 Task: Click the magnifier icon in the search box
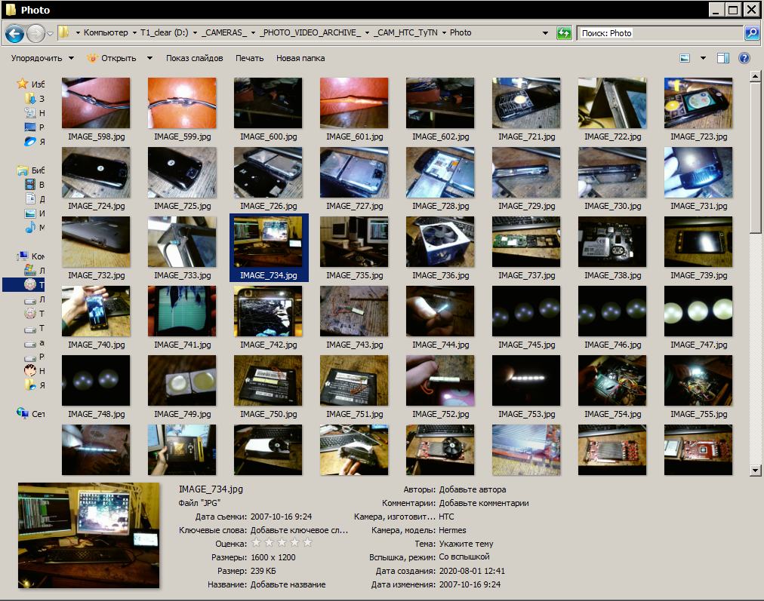(x=751, y=33)
